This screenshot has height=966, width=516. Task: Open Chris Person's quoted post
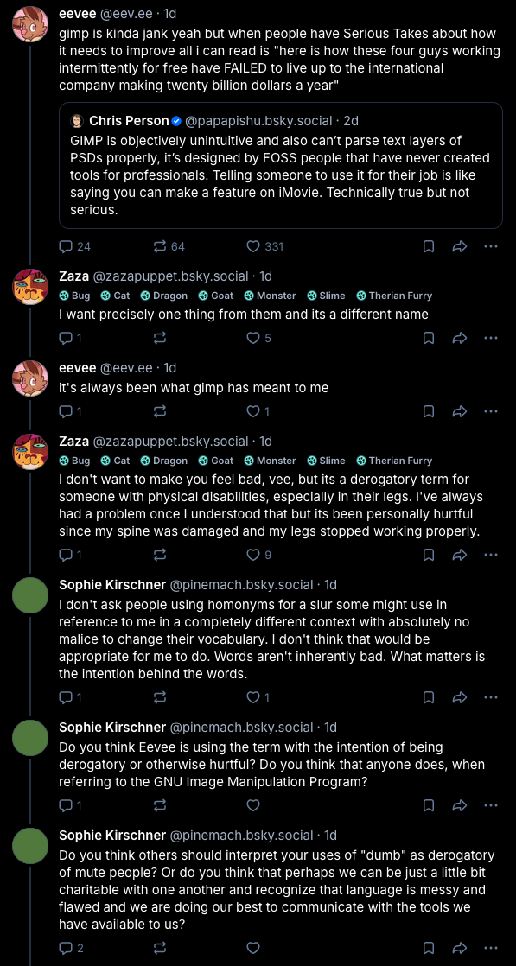pos(281,165)
